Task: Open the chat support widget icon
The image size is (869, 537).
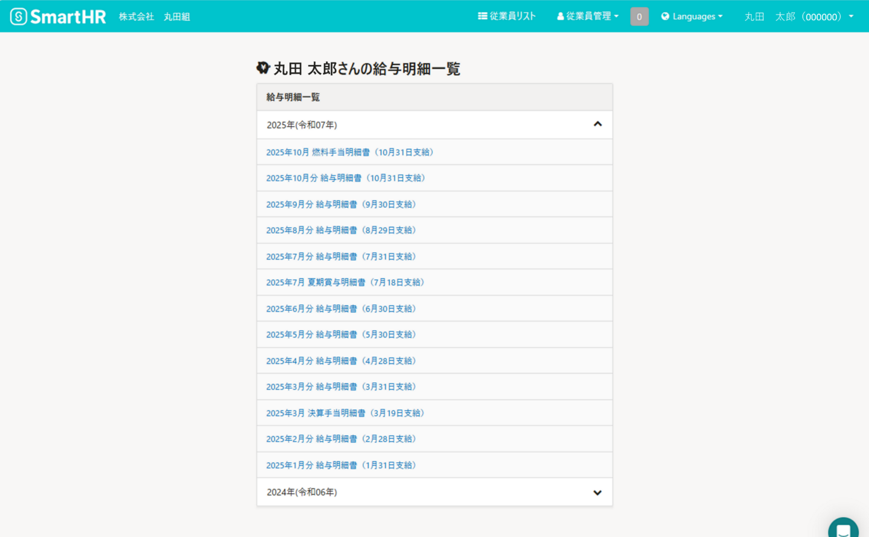Action: [843, 529]
